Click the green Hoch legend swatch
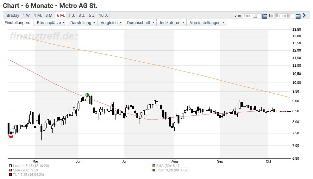 tap(154, 170)
